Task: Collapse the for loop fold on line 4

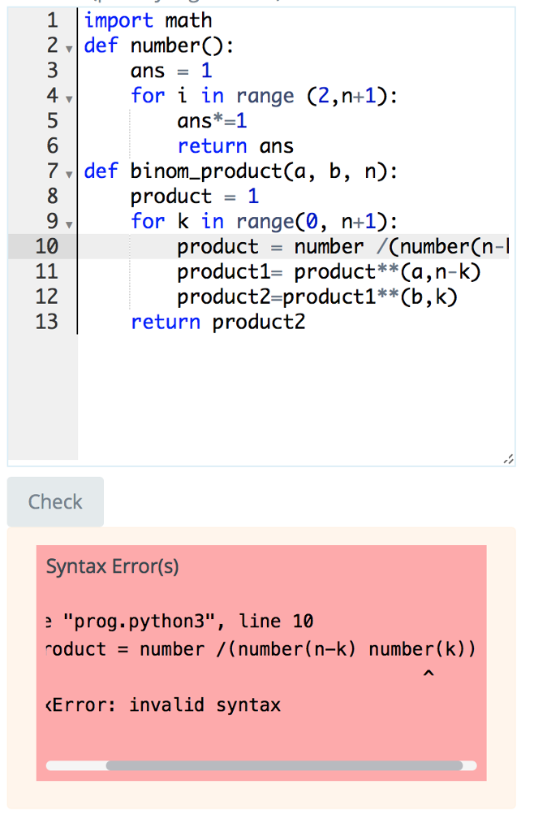Action: [69, 97]
